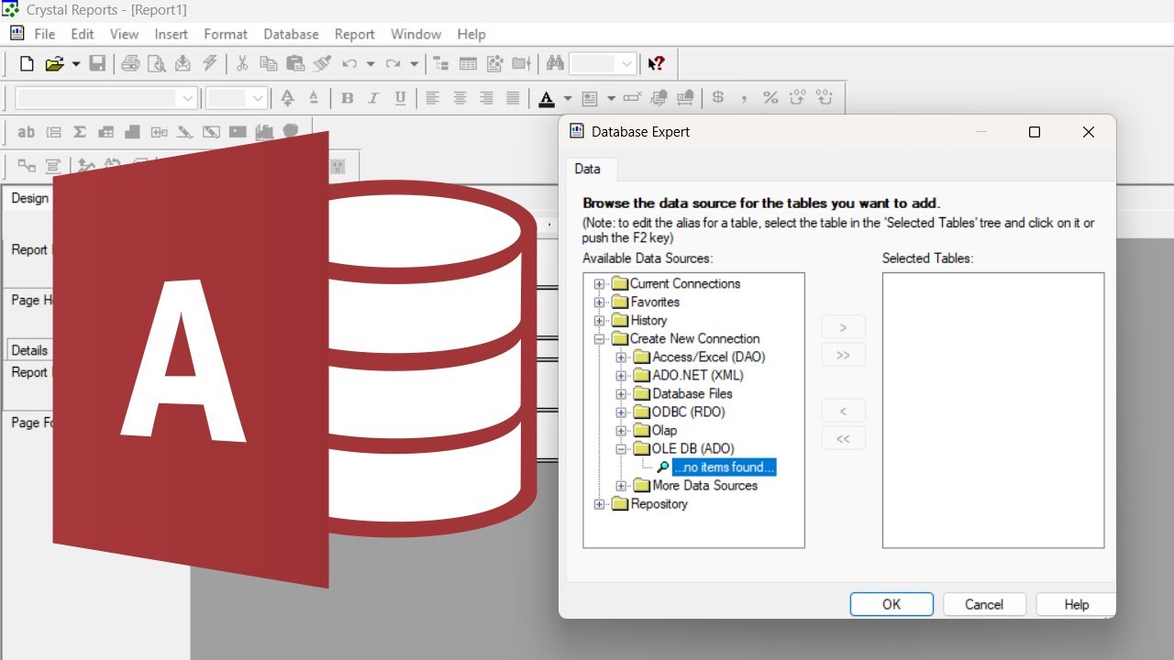Image resolution: width=1174 pixels, height=660 pixels.
Task: Click the thousands separator comma icon
Action: pos(744,98)
